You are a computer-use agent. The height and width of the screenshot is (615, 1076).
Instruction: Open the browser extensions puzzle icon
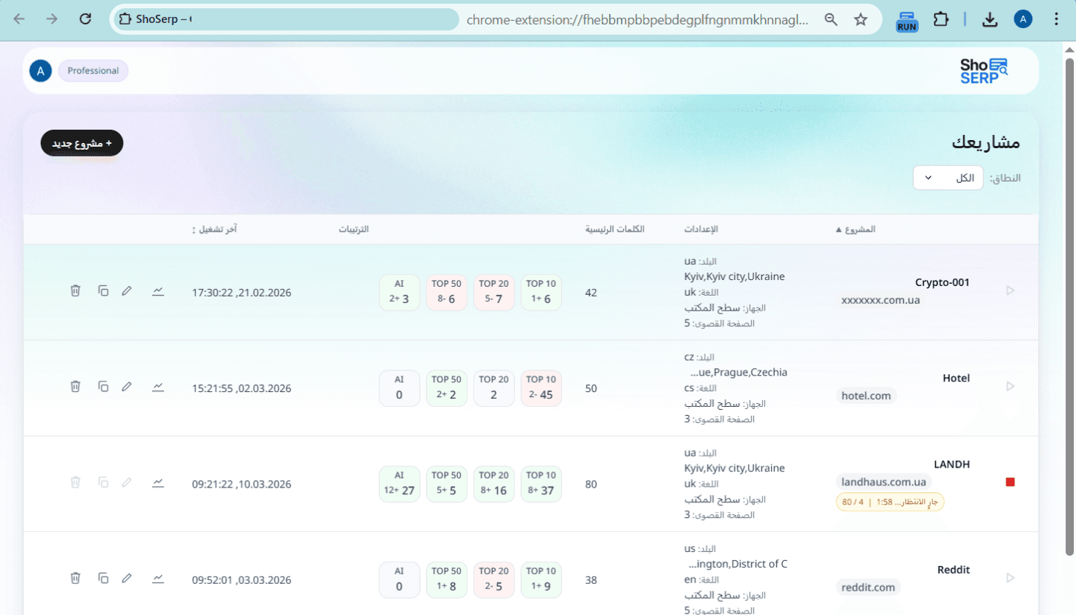pos(941,19)
